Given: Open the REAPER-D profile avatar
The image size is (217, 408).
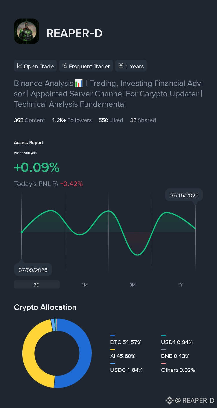Looking at the screenshot, I should click(x=27, y=31).
